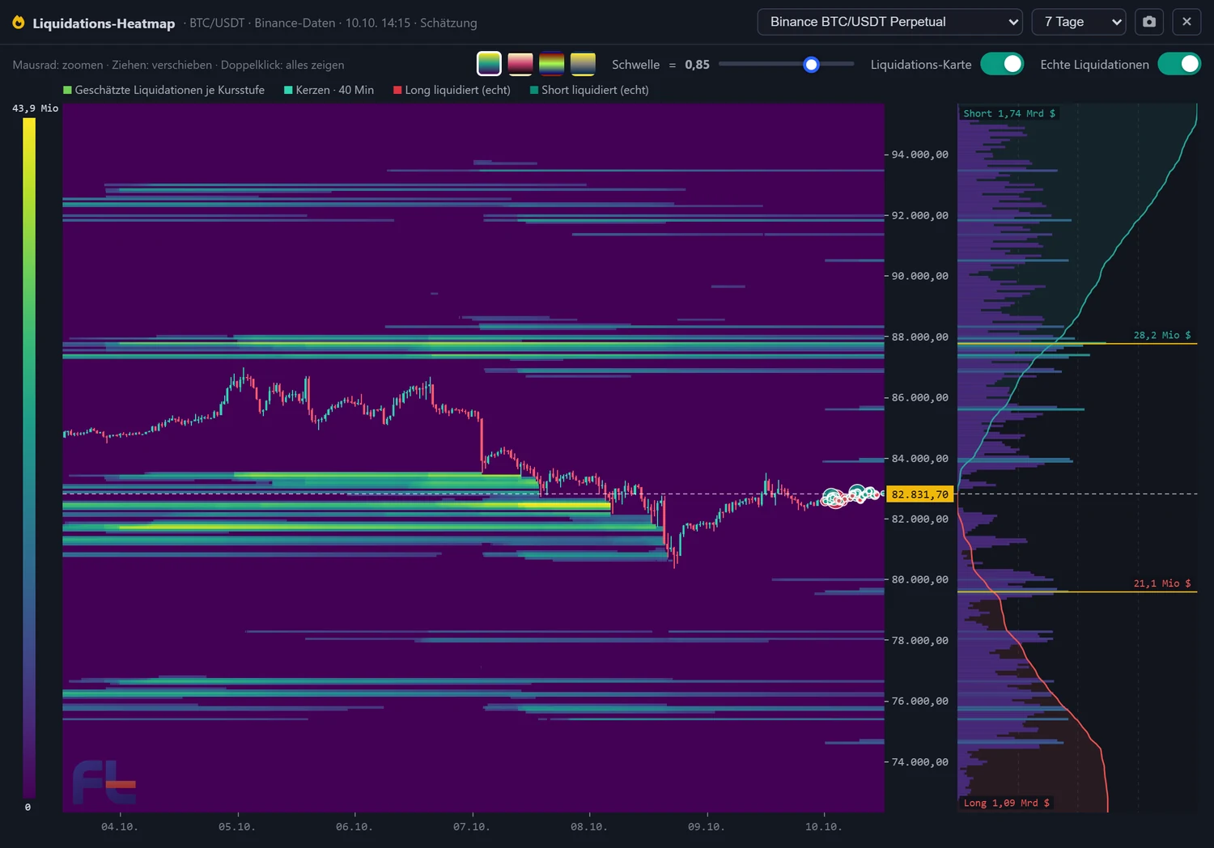Click the 07.10. date axis label
The height and width of the screenshot is (848, 1214).
click(x=472, y=826)
